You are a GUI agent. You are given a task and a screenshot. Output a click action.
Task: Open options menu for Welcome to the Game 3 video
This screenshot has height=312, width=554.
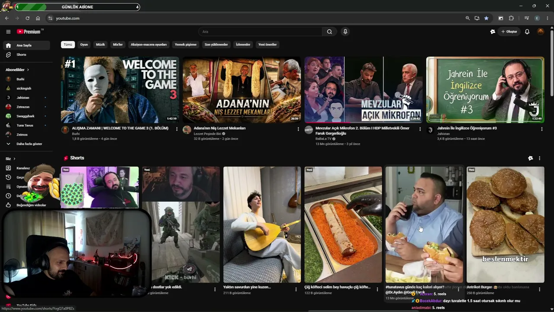tap(177, 129)
